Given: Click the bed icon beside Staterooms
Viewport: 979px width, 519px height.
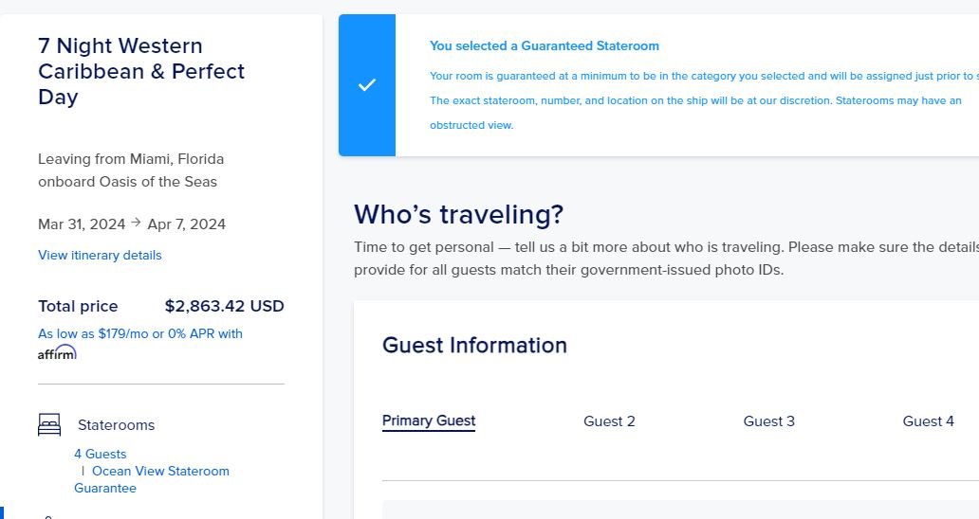Looking at the screenshot, I should [49, 425].
